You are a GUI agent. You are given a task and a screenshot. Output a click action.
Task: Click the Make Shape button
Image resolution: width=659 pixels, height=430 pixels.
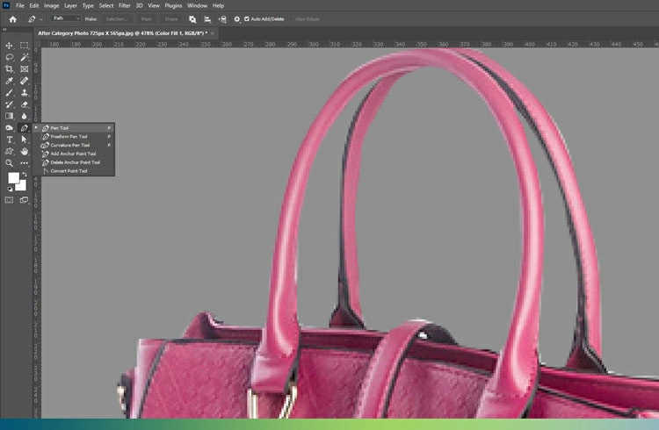(170, 19)
